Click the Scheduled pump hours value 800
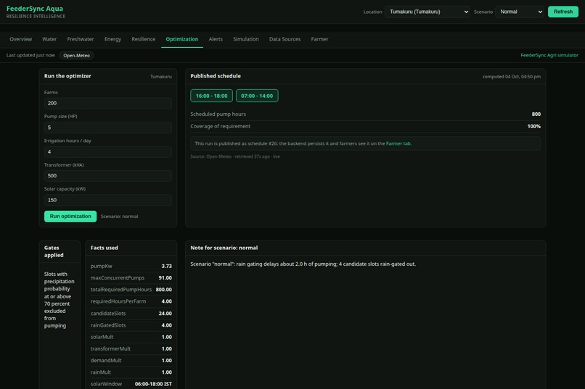Screen dimensions: 585x389 (x=536, y=114)
